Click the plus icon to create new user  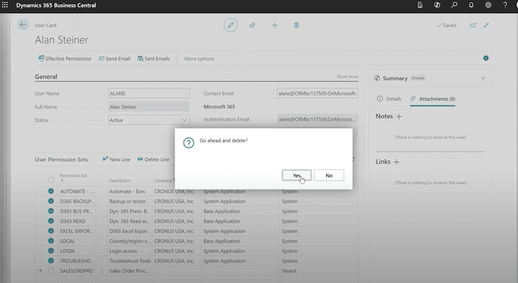[x=275, y=25]
